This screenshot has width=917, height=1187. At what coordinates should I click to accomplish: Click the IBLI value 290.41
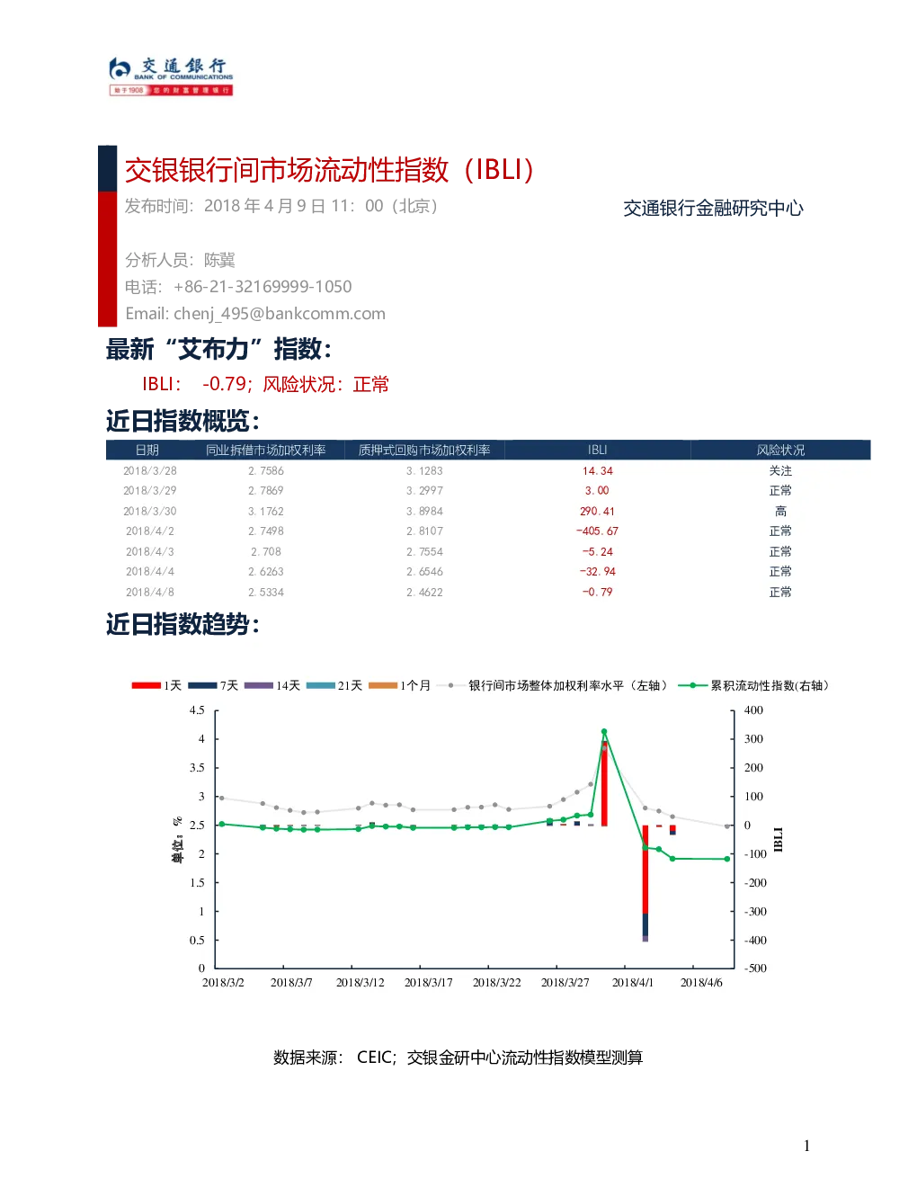tap(597, 511)
